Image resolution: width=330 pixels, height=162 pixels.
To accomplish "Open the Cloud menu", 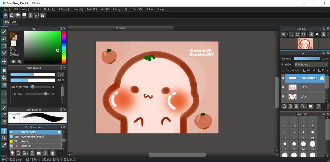I will 151,9.
